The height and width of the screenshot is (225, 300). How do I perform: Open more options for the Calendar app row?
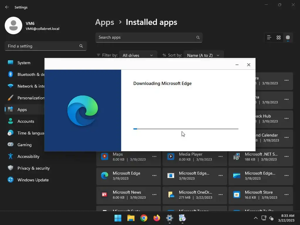(x=287, y=137)
